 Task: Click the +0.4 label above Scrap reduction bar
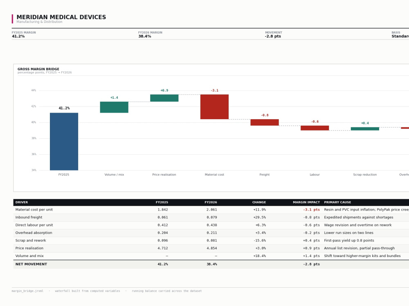click(x=365, y=123)
